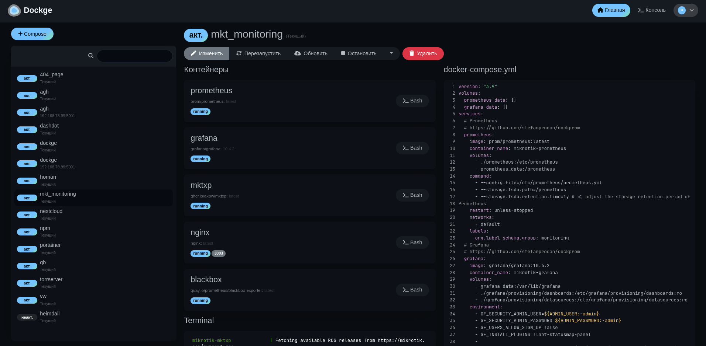Select the torrserver stack
This screenshot has height=346, width=706.
(x=93, y=283)
